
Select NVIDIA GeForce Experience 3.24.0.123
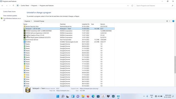tap(69, 33)
